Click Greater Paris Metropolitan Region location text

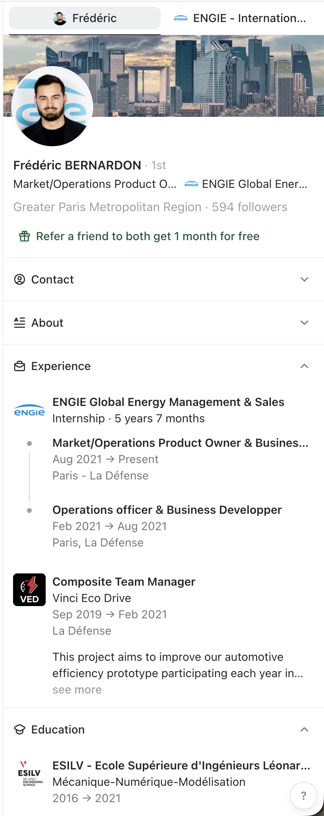pyautogui.click(x=107, y=207)
